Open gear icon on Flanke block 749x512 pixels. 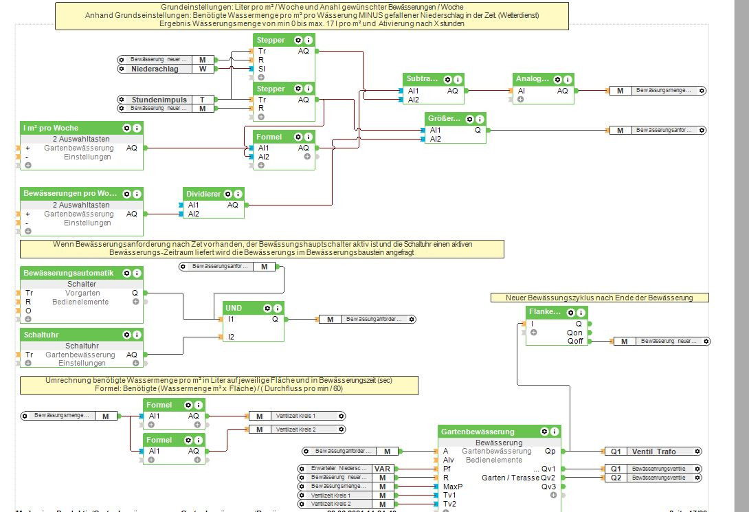coord(571,313)
